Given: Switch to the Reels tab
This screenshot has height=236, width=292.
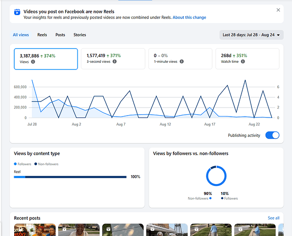Looking at the screenshot, I should 42,35.
